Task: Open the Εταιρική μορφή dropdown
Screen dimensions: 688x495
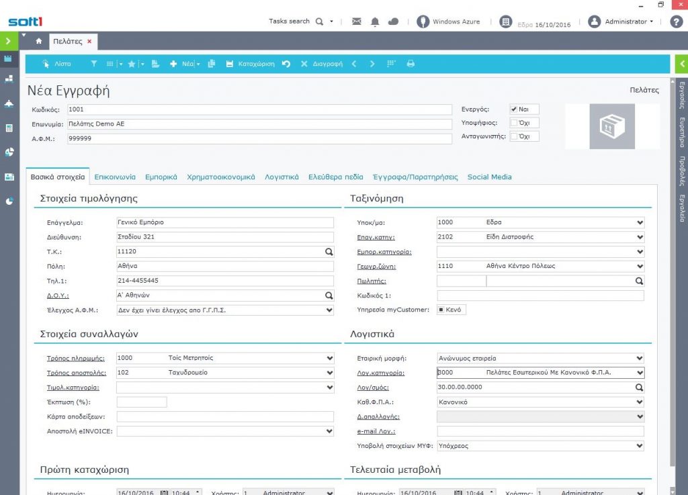Action: (639, 358)
